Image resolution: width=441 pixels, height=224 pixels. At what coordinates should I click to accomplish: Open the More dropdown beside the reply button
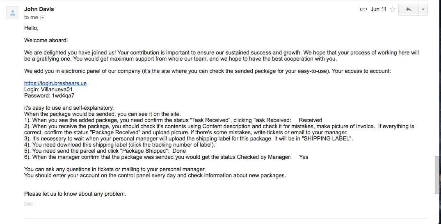pyautogui.click(x=423, y=9)
